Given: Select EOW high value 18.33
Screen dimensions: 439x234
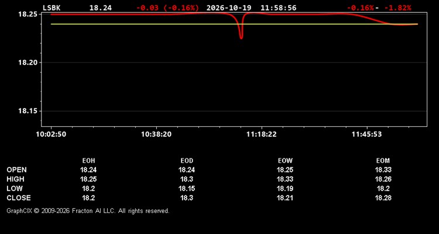Looking at the screenshot, I should 285,179.
